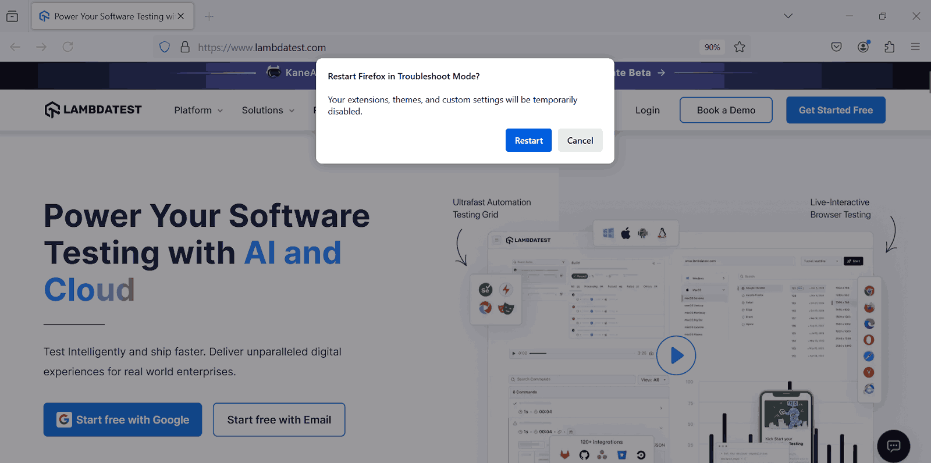Viewport: 931px width, 463px height.
Task: Go to LambdaTest logo homepage
Action: [x=93, y=109]
